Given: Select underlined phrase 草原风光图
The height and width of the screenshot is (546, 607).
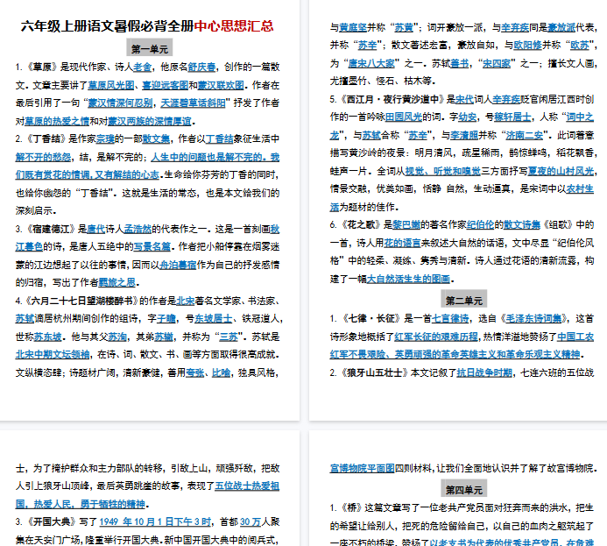Looking at the screenshot, I should tap(110, 85).
